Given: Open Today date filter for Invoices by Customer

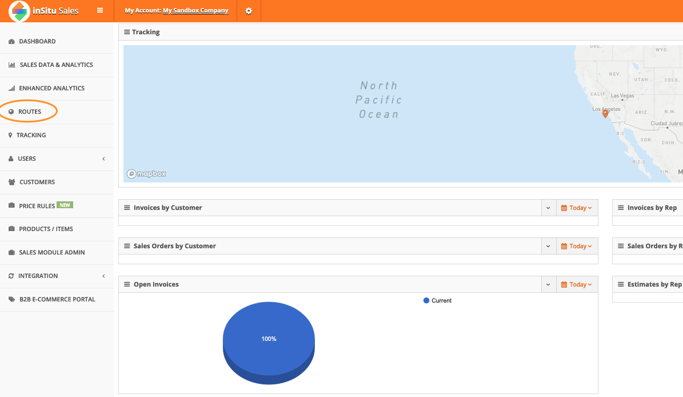Looking at the screenshot, I should pos(577,208).
